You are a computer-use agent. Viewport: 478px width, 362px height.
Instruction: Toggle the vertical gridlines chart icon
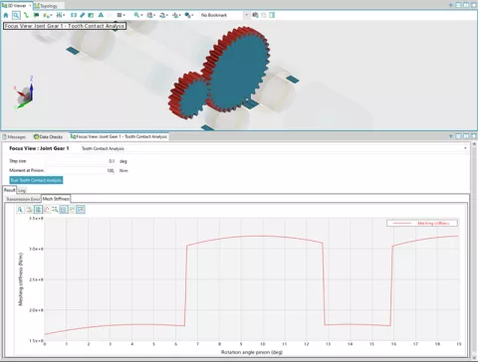click(64, 210)
